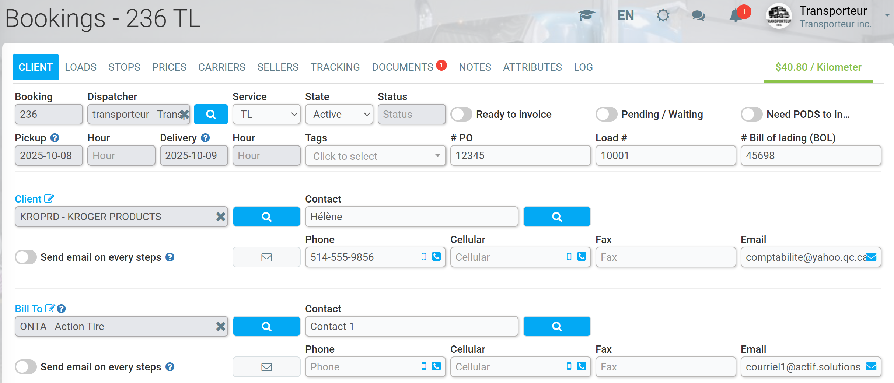
Task: Open the training graduation cap icon
Action: pos(586,15)
